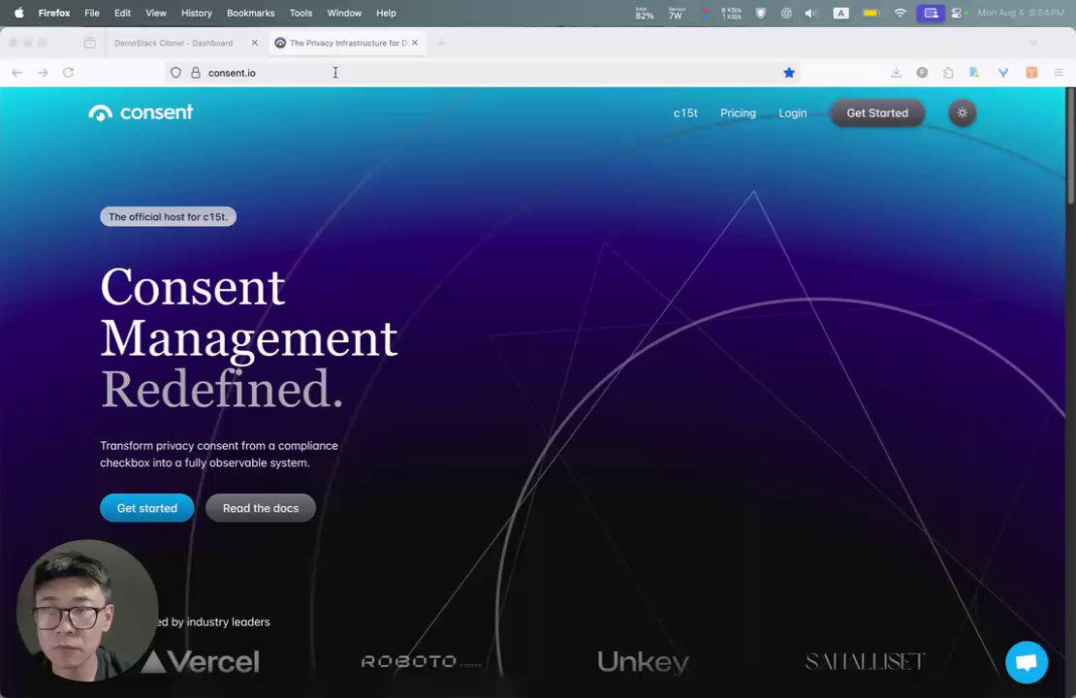Click the round gray account icon in toolbar
The height and width of the screenshot is (698, 1076).
coord(922,73)
